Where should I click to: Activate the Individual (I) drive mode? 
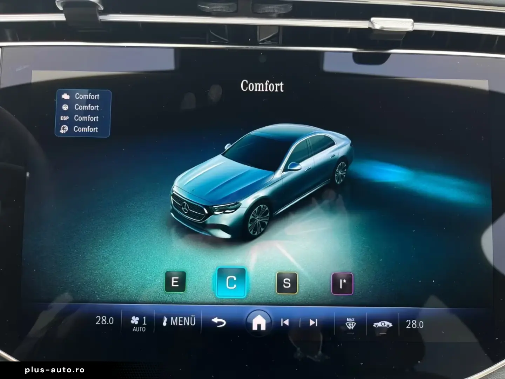(x=342, y=282)
